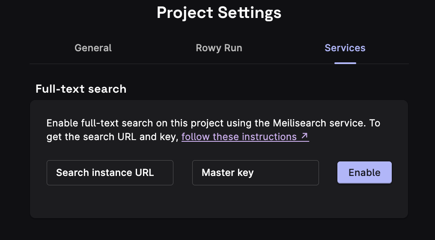Select the Services tab

345,48
